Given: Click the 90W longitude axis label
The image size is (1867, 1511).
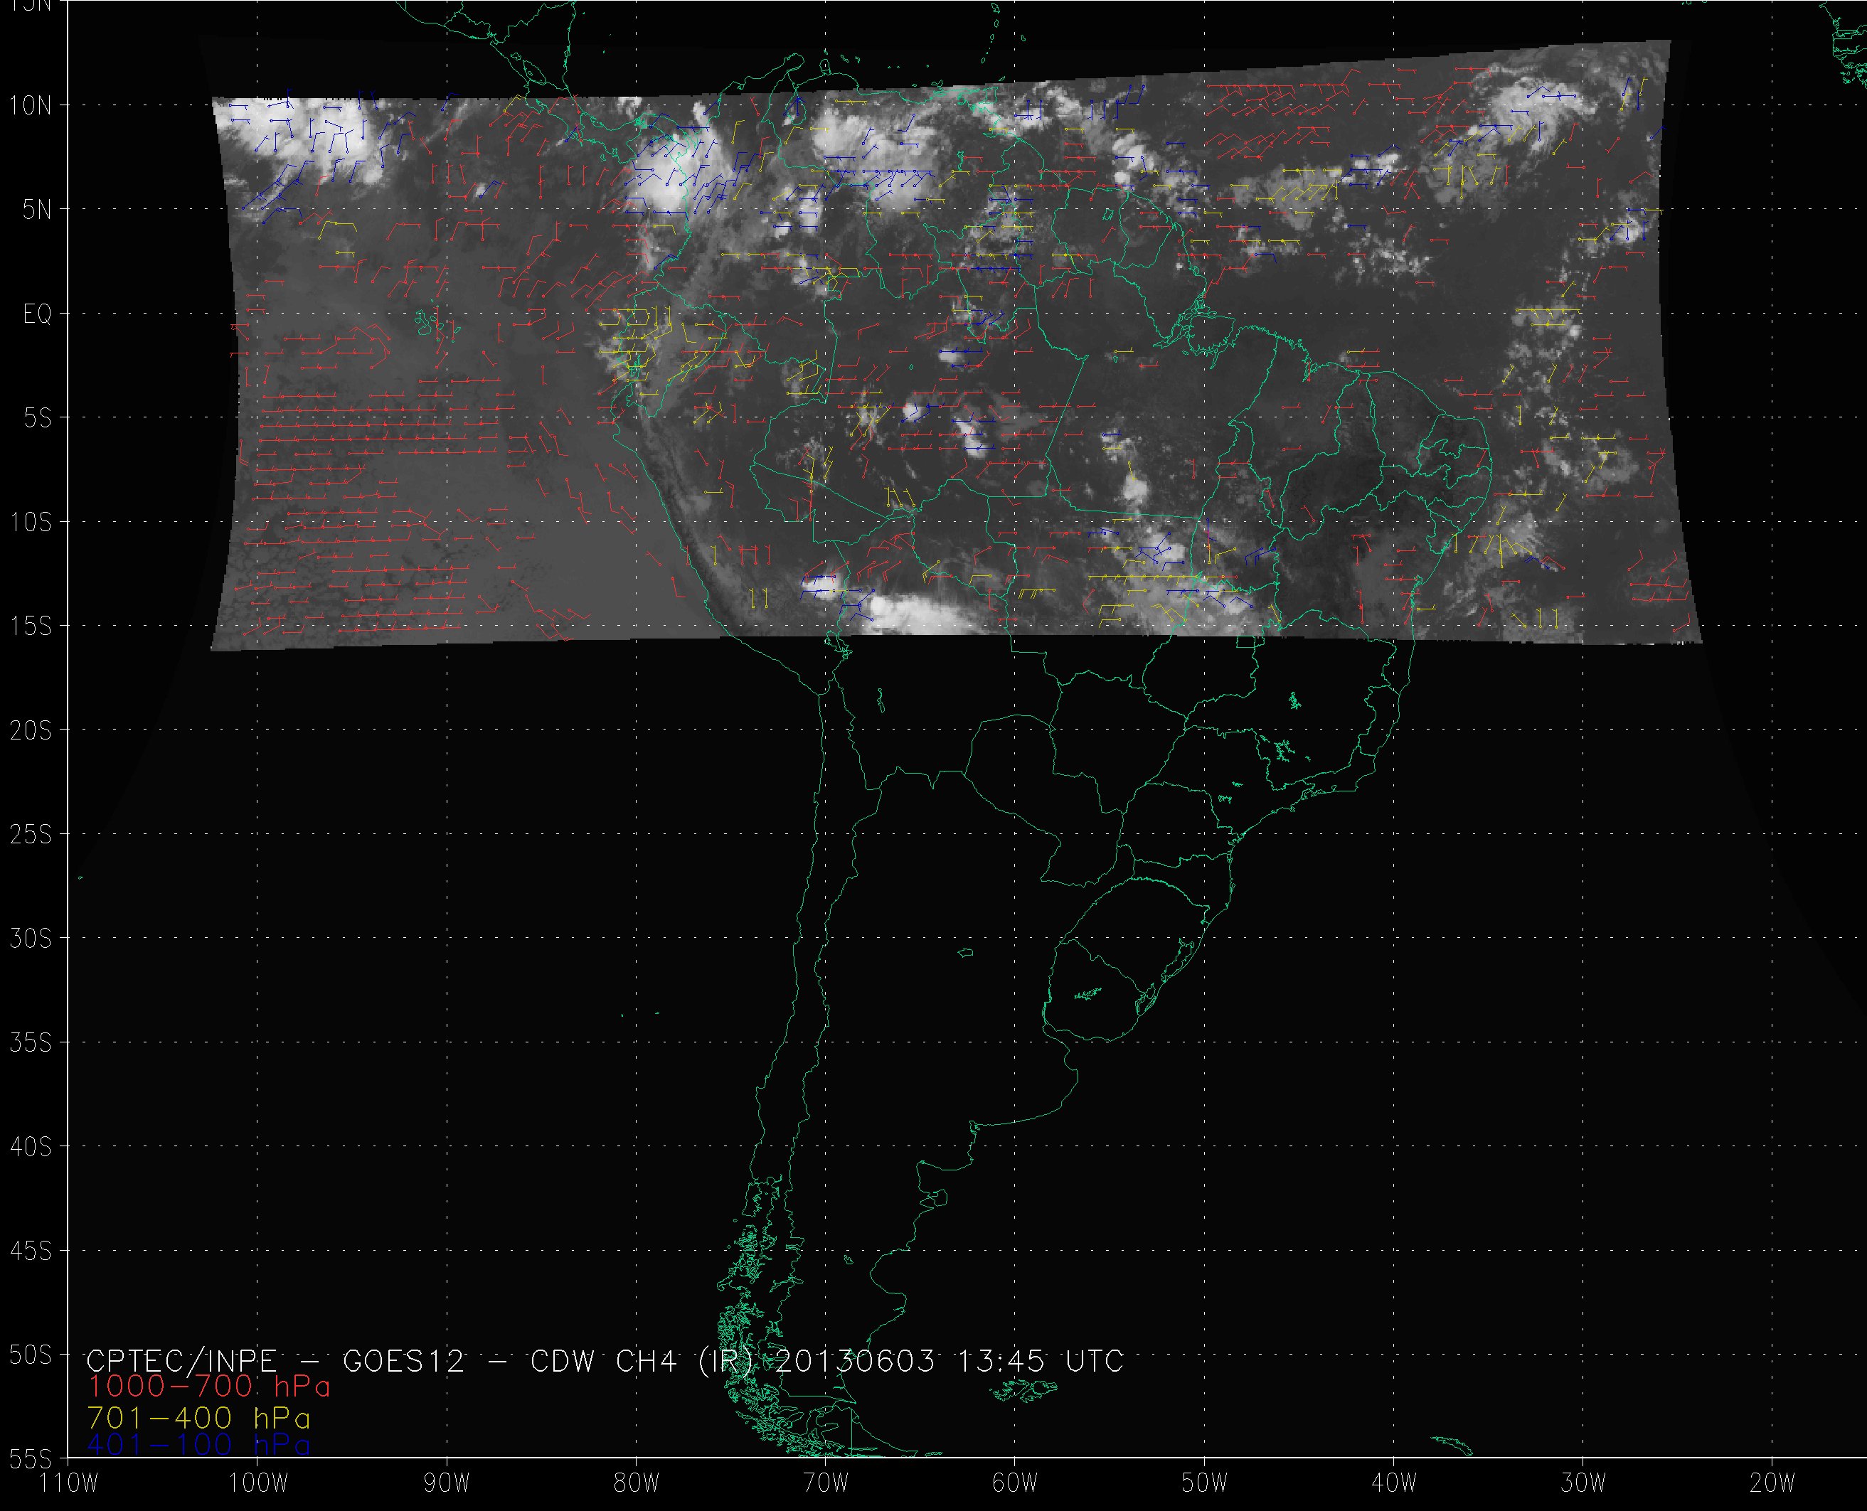Looking at the screenshot, I should [x=447, y=1483].
